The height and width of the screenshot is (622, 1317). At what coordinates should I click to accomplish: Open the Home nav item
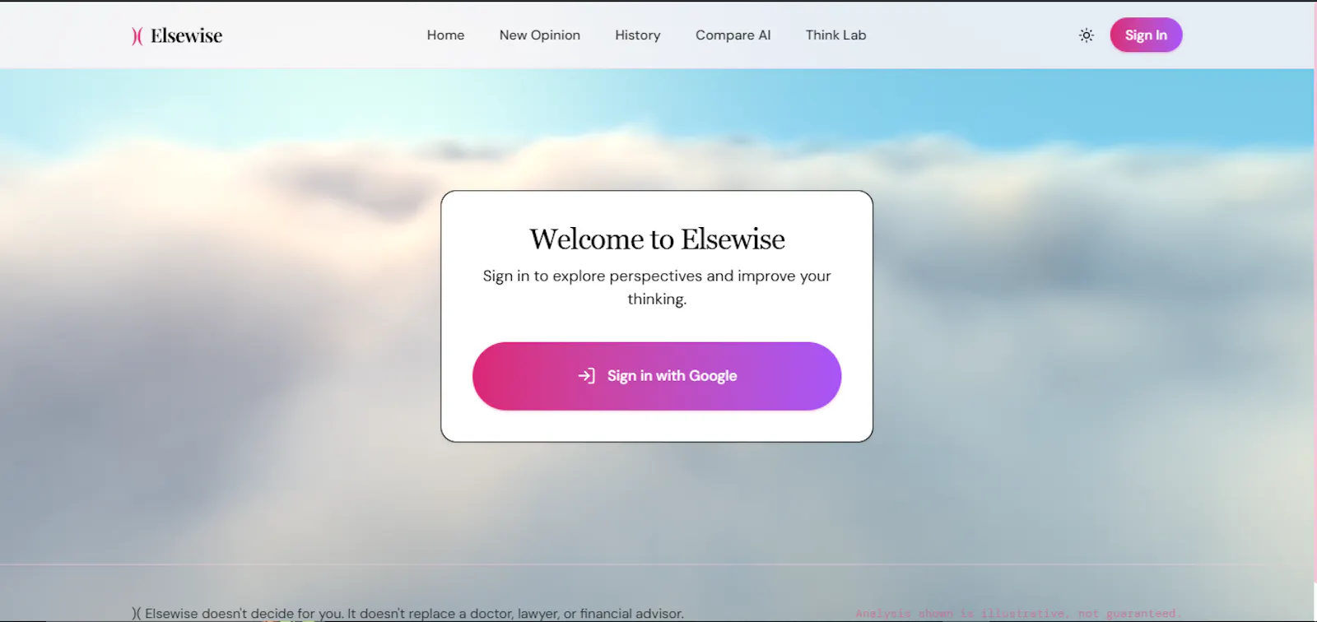tap(445, 35)
